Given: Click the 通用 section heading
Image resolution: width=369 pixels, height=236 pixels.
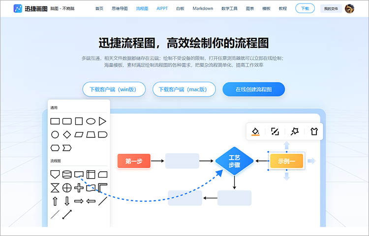Looking at the screenshot, I should click(54, 107).
